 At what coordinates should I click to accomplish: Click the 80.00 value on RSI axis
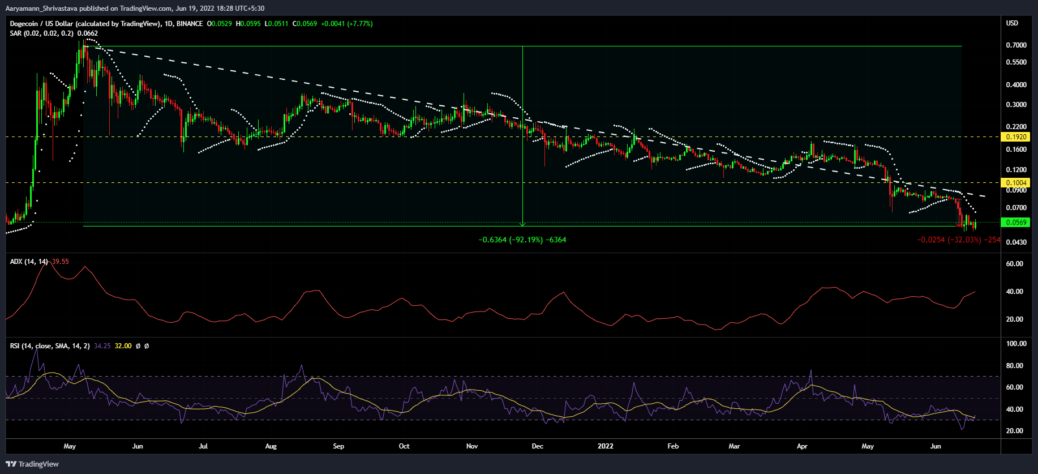coord(1015,366)
